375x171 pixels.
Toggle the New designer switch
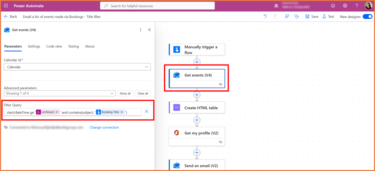tap(367, 16)
